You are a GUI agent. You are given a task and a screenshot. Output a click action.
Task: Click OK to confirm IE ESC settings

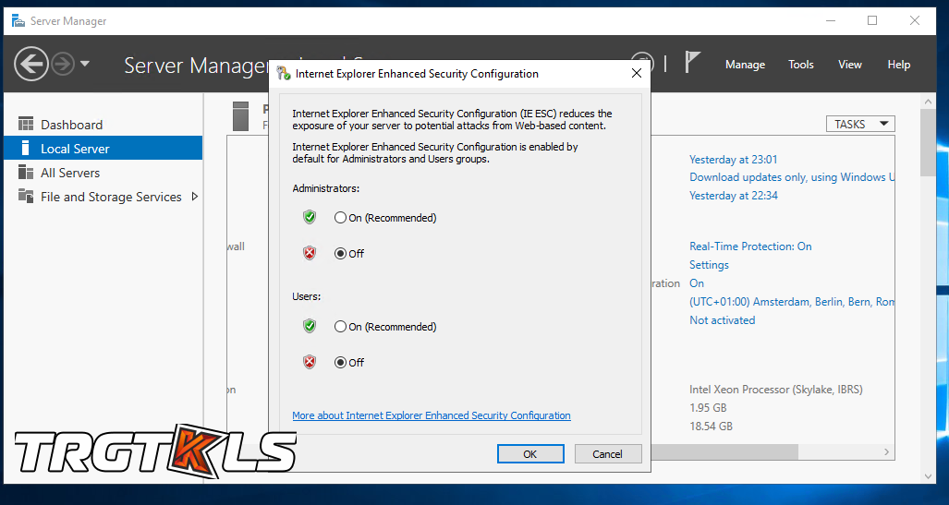pyautogui.click(x=529, y=454)
